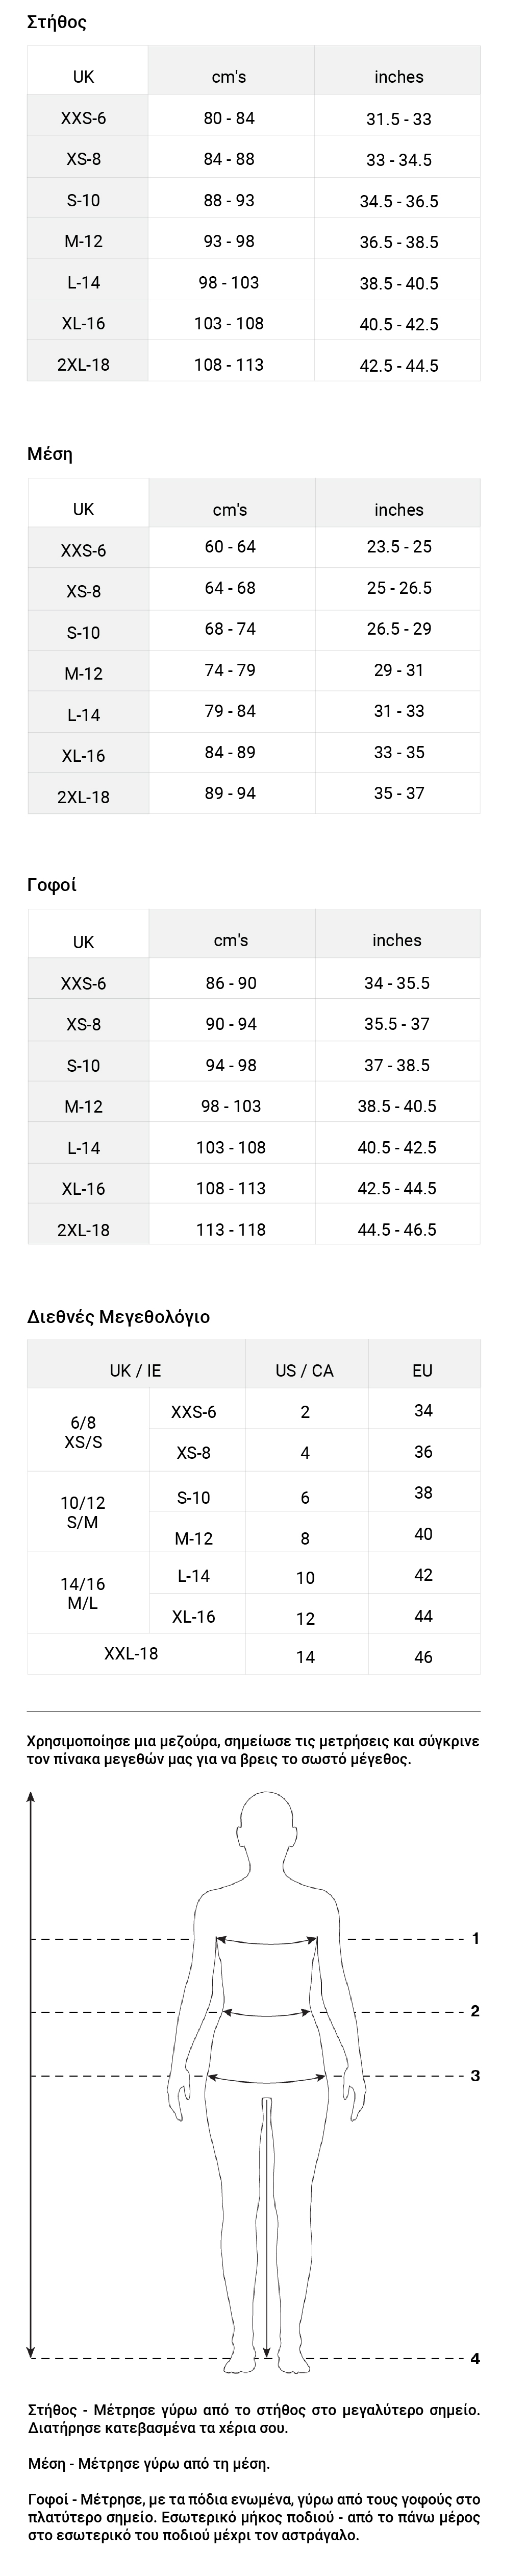Image resolution: width=526 pixels, height=2576 pixels.
Task: Click the 74 - 79 waist measurement cell
Action: (x=231, y=670)
